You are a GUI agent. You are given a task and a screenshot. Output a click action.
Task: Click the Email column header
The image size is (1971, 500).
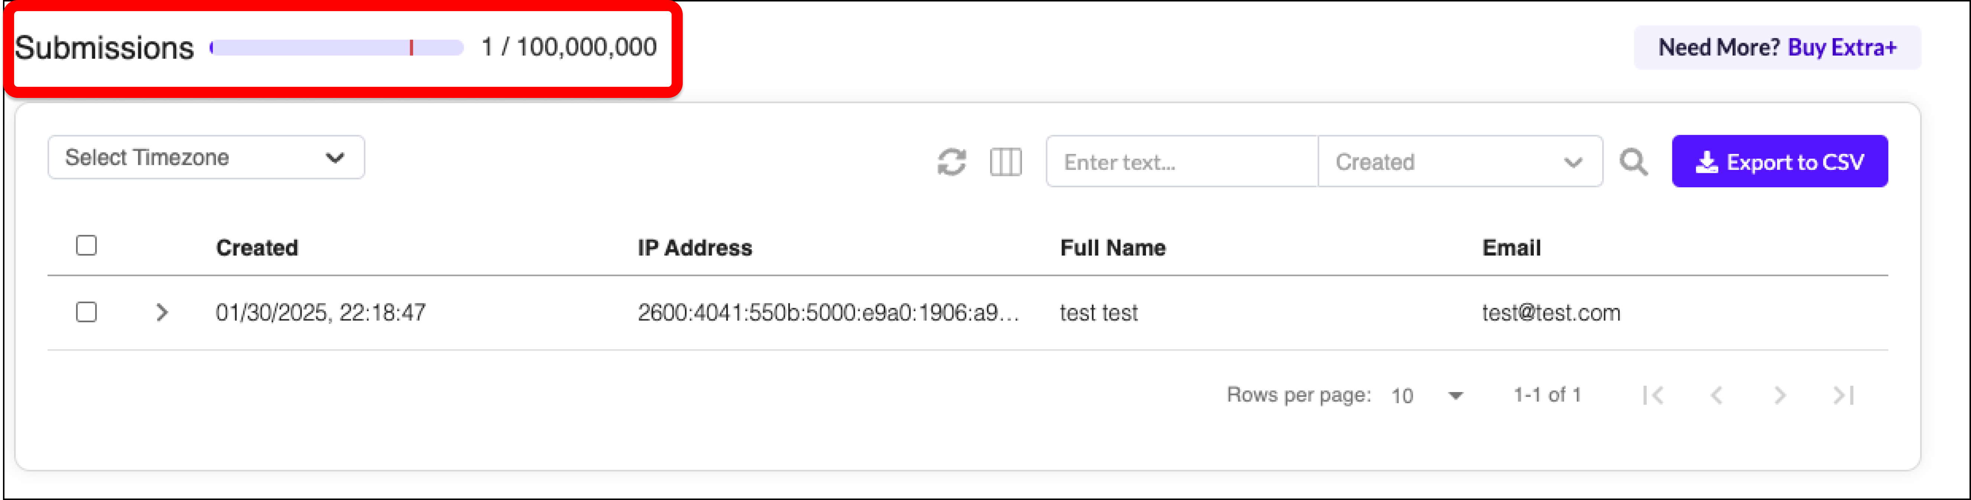coord(1511,248)
